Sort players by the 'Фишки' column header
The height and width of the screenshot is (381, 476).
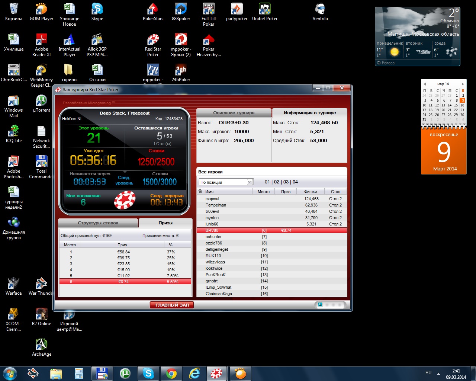coord(311,192)
